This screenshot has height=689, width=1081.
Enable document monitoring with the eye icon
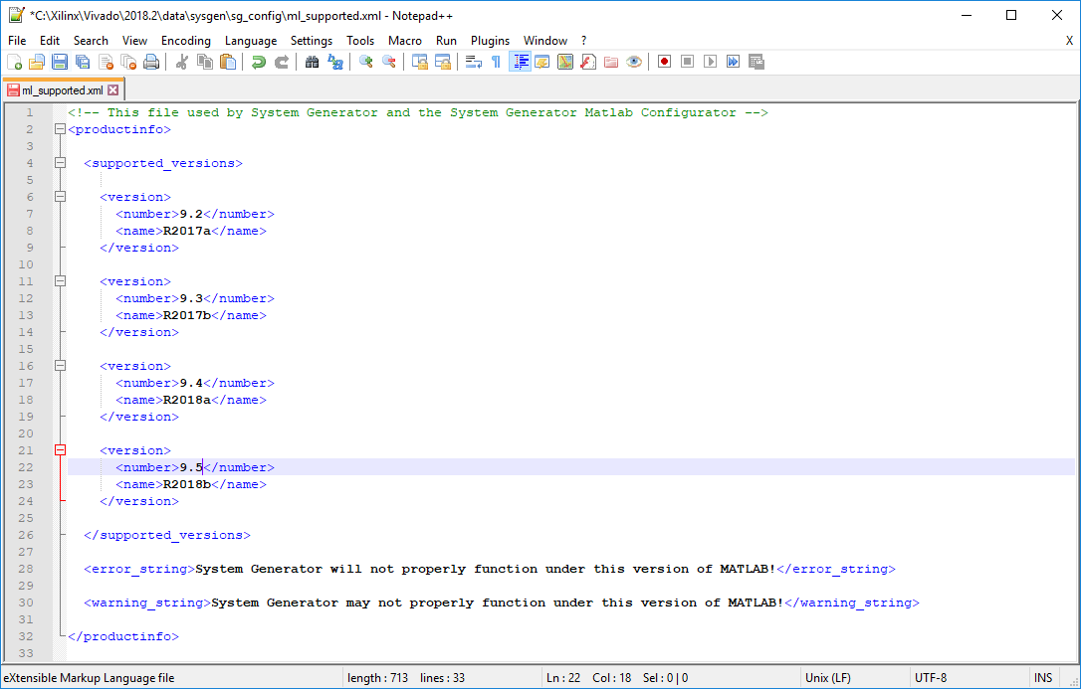coord(634,61)
